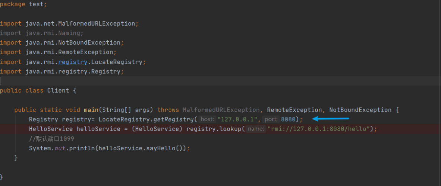The height and width of the screenshot is (186, 441).
Task: Click the MalformedURLException import statement
Action: (x=69, y=23)
